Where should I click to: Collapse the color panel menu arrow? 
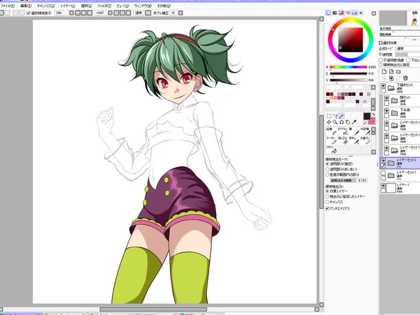pos(374,13)
